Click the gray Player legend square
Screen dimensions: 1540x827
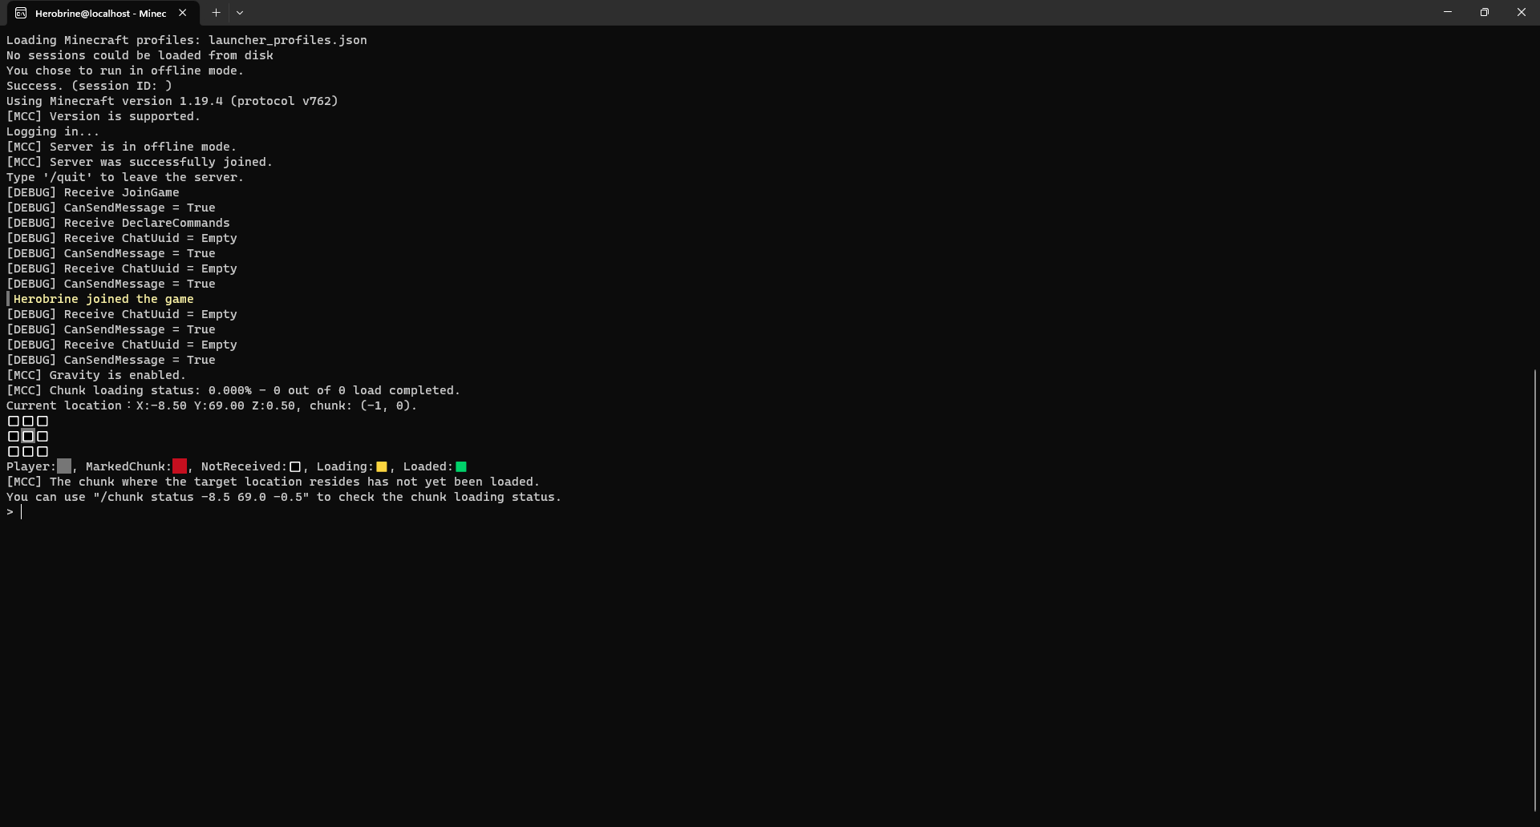[x=64, y=466]
